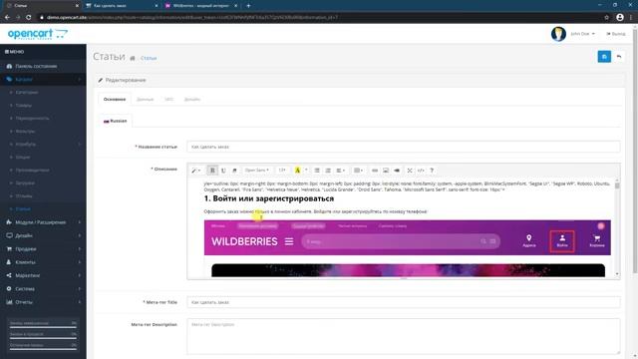Expand the Система sidebar menu
This screenshot has width=638, height=359.
[43, 288]
